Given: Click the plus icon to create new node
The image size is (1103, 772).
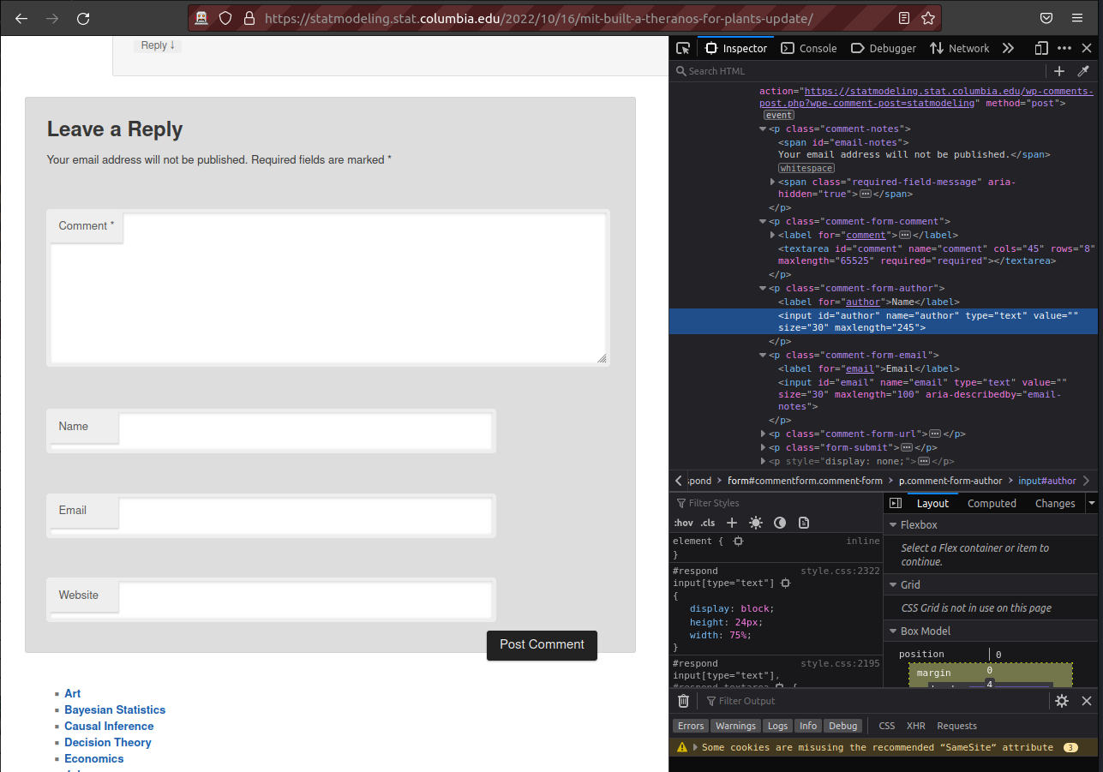Looking at the screenshot, I should (x=1059, y=71).
